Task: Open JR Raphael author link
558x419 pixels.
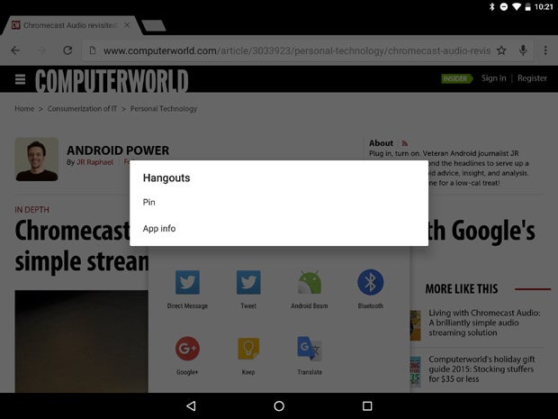Action: point(94,162)
